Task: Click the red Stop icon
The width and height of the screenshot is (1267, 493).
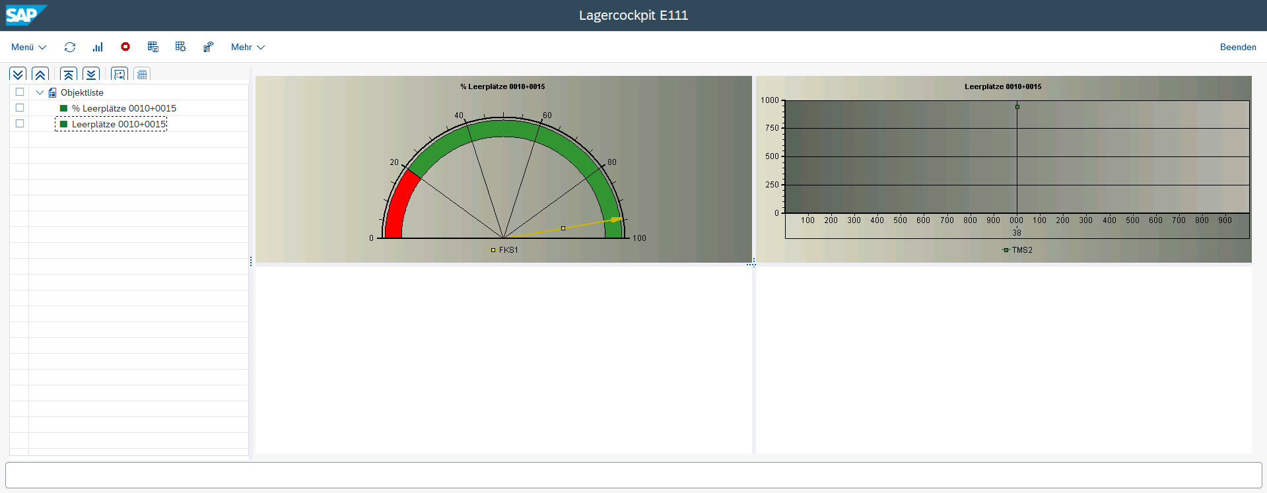Action: click(125, 46)
